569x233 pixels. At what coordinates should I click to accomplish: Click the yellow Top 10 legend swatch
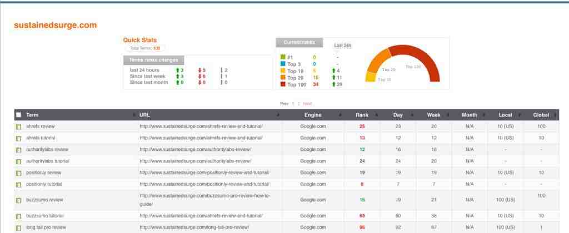[x=283, y=71]
